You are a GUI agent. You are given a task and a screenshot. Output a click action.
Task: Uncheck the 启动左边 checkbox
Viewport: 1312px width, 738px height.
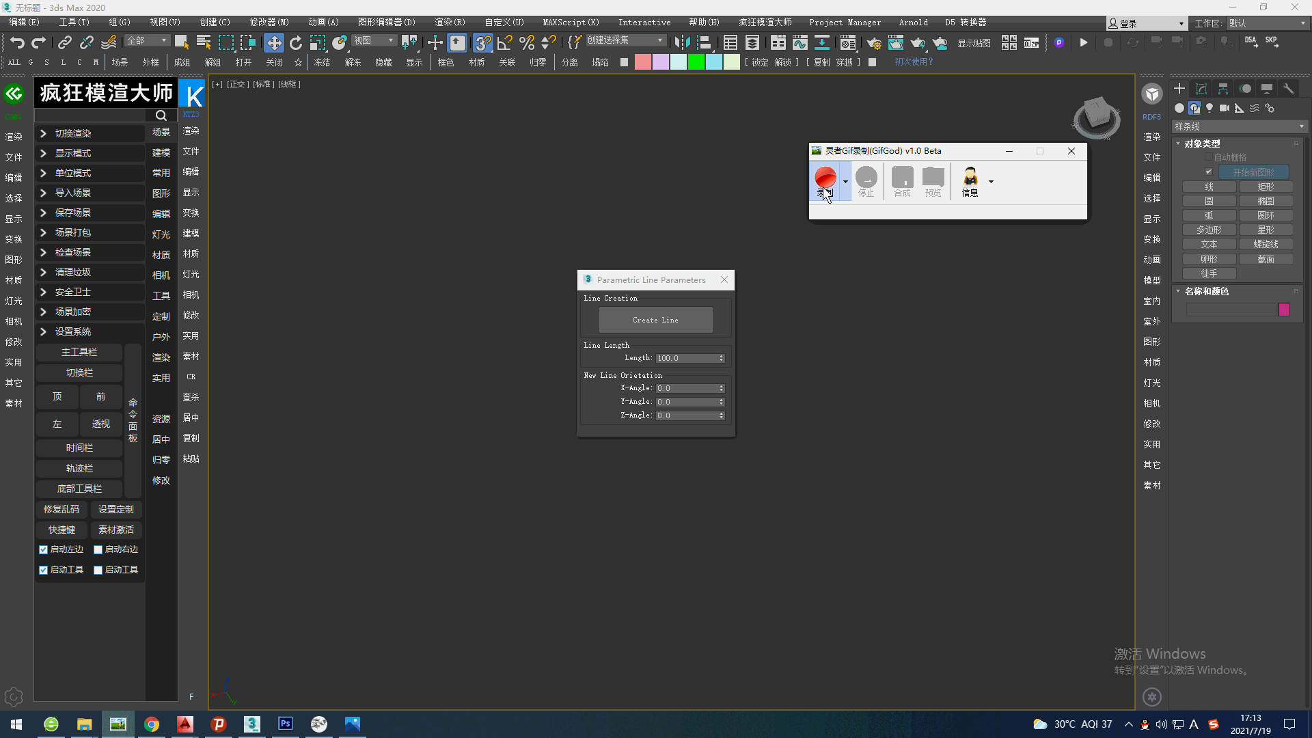44,549
